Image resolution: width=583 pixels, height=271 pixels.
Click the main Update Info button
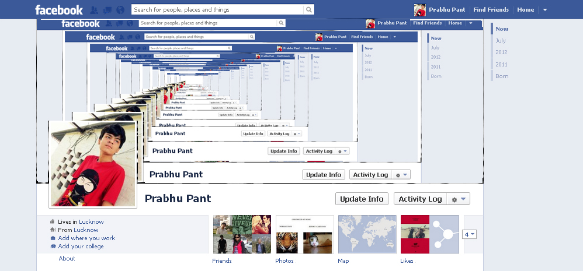point(362,199)
